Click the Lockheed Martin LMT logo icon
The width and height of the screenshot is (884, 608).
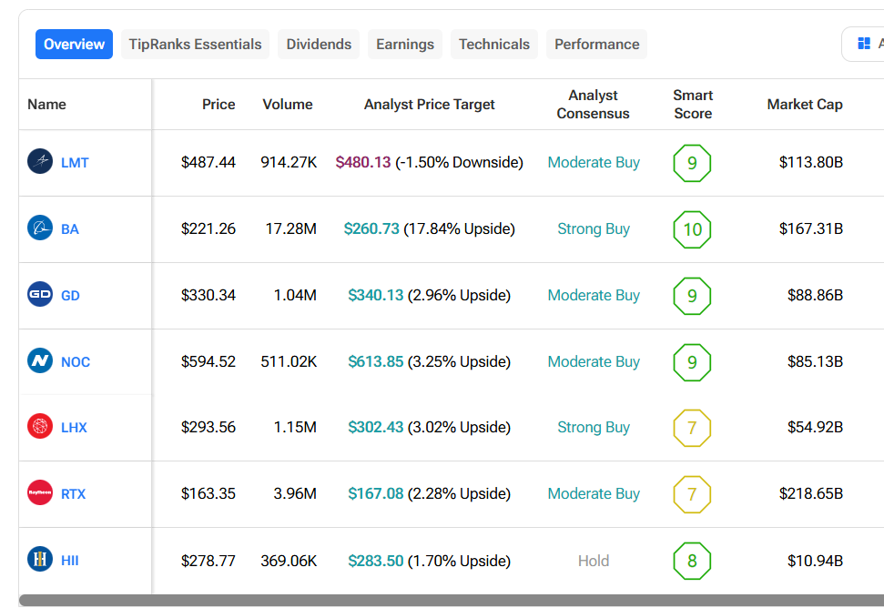click(x=40, y=162)
